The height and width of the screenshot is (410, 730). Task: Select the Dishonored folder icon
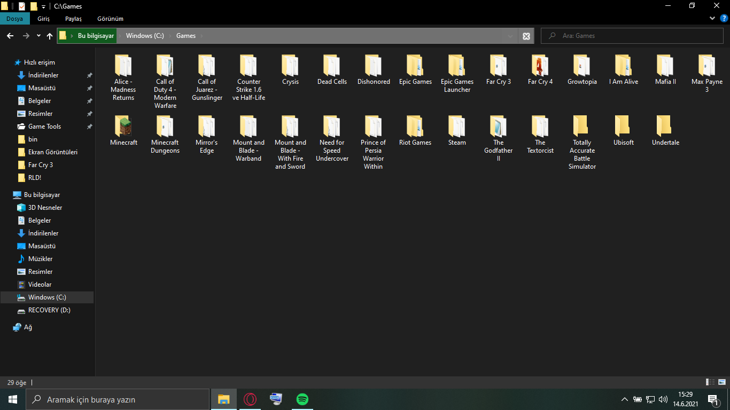click(x=374, y=65)
